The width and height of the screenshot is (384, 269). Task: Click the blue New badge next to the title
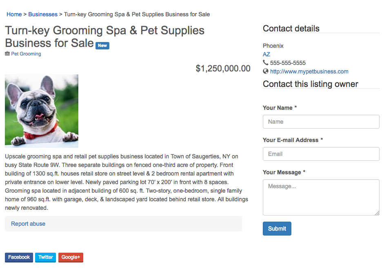point(102,45)
